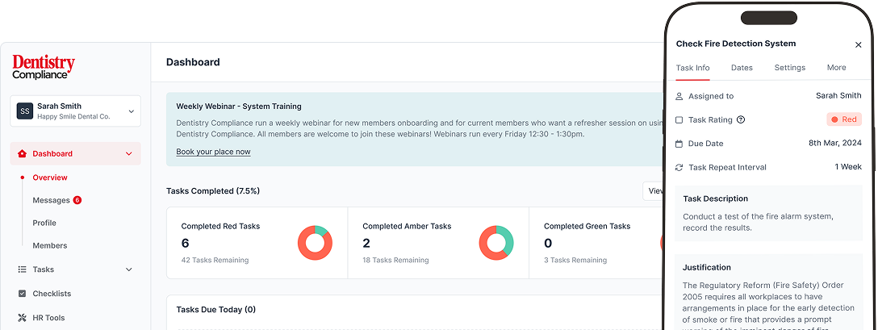The image size is (878, 330).
Task: Click the Task Repeat Interval refresh icon
Action: click(679, 168)
